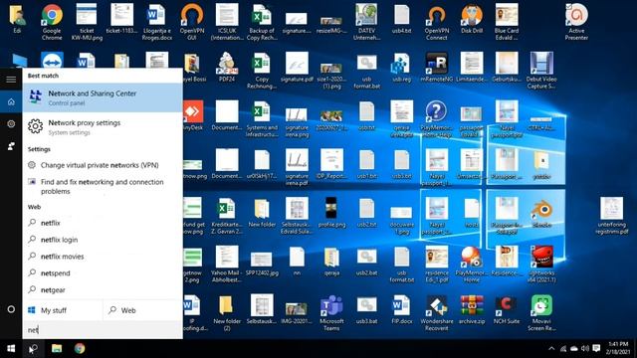The width and height of the screenshot is (637, 358).
Task: Select the FIP.docx desktop file
Action: (401, 309)
